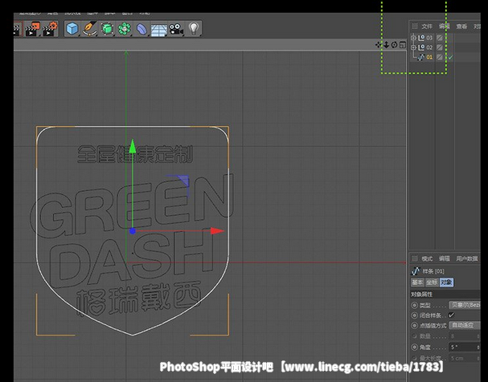Expand object 03 in the Object Manager tree
Screen dimensions: 488x382
click(413, 38)
